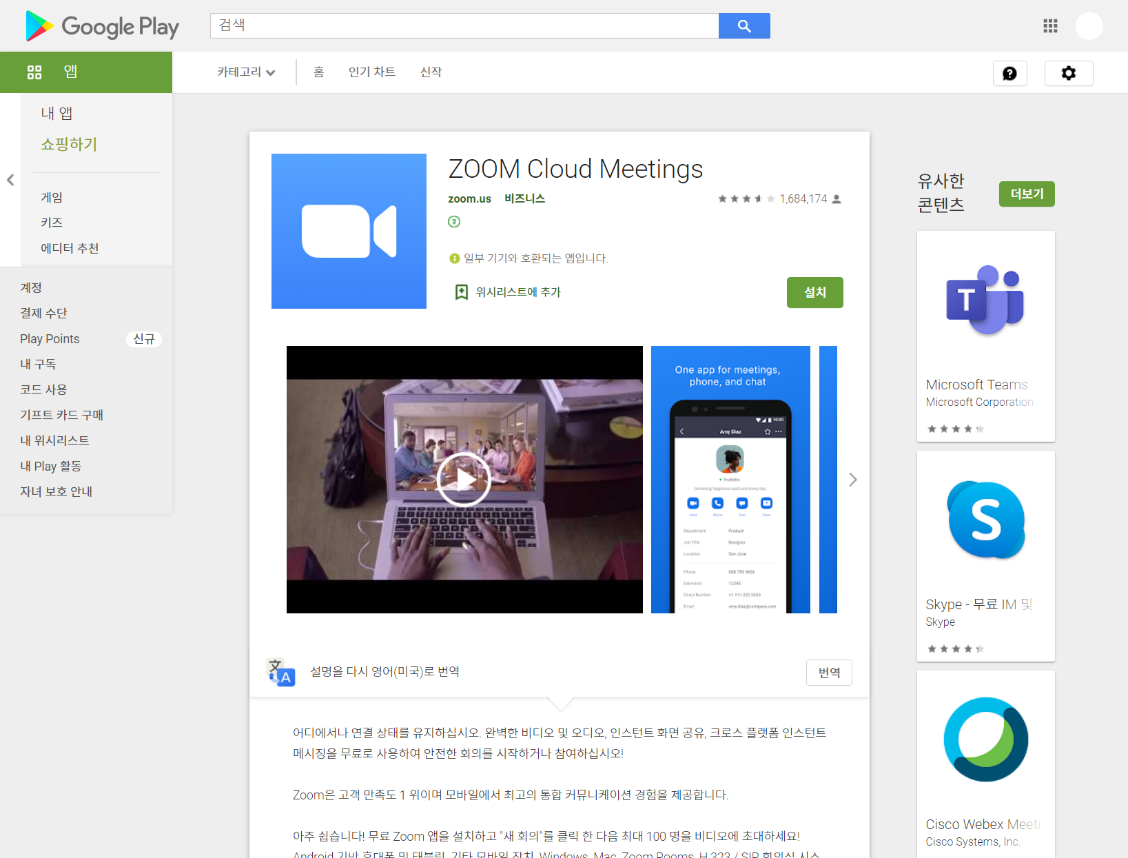Click the Microsoft Teams star rating
Viewport: 1128px width, 858px height.
click(955, 429)
